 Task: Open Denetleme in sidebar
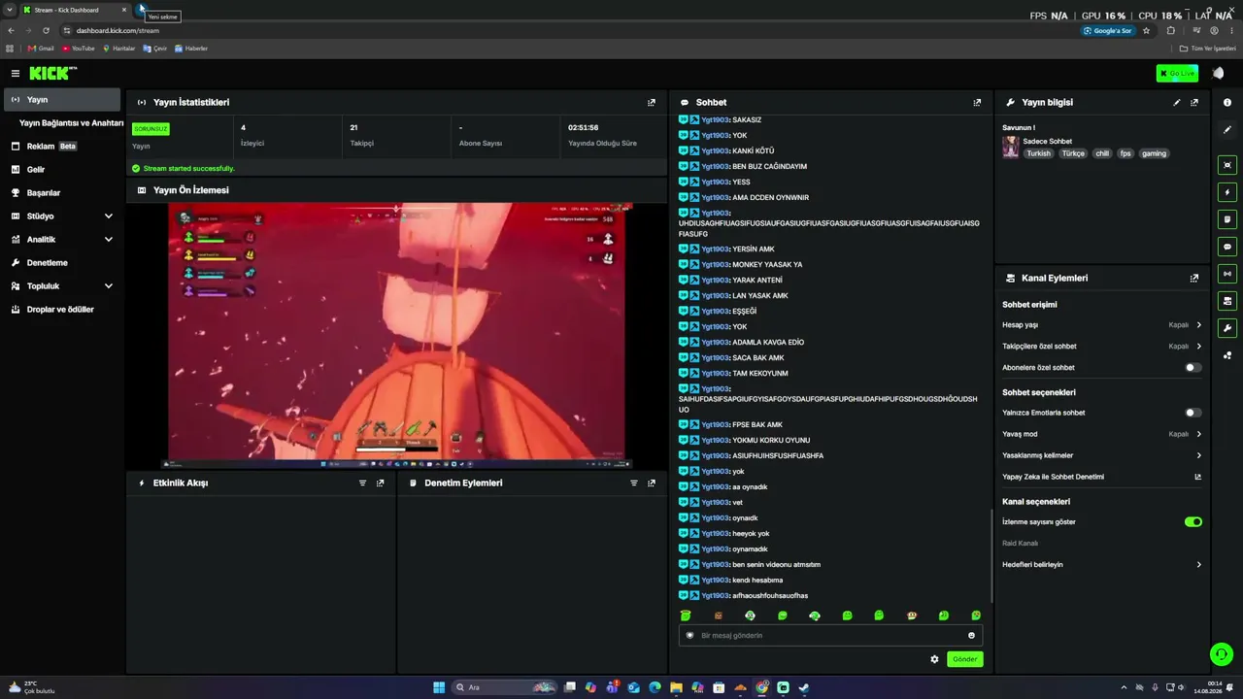(63, 263)
